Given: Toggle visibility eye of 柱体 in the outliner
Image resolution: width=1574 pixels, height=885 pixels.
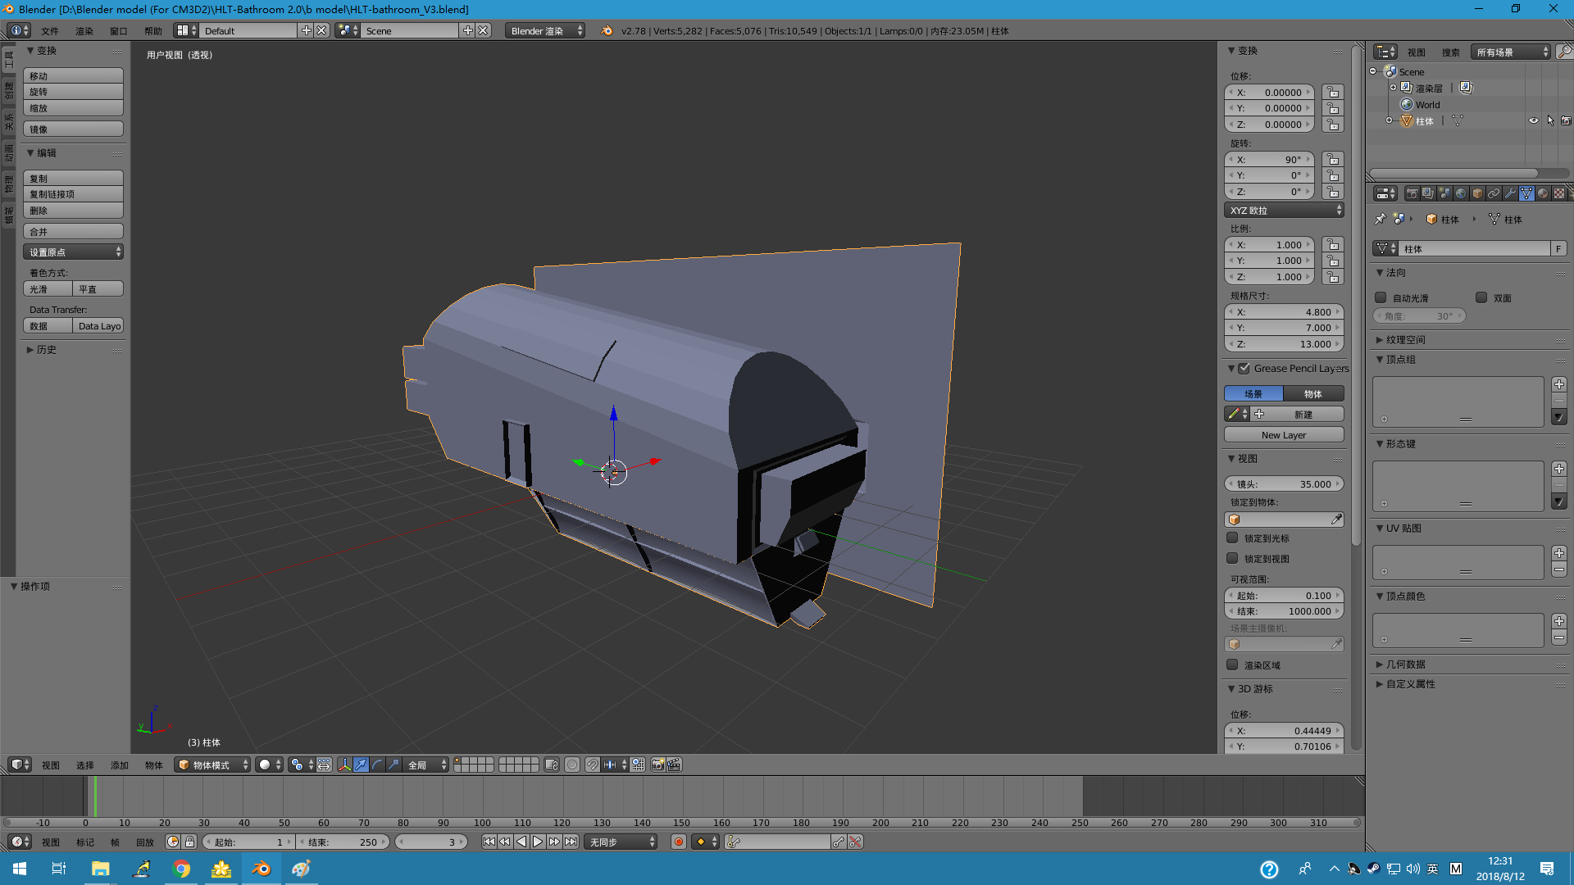Looking at the screenshot, I should click(1533, 120).
